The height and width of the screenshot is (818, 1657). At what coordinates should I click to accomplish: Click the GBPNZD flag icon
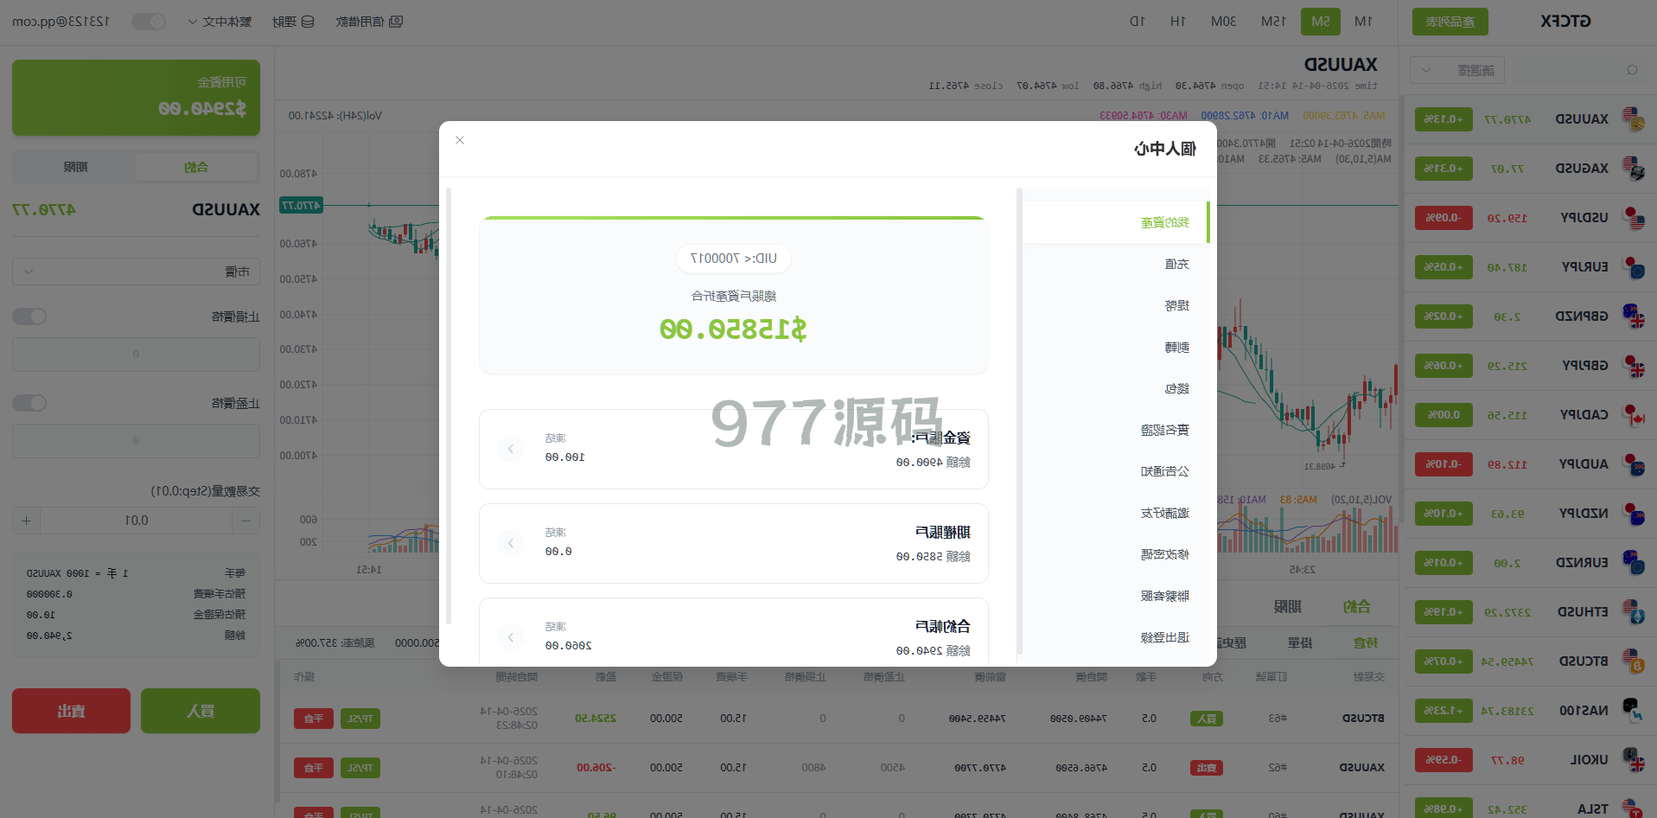pos(1633,316)
